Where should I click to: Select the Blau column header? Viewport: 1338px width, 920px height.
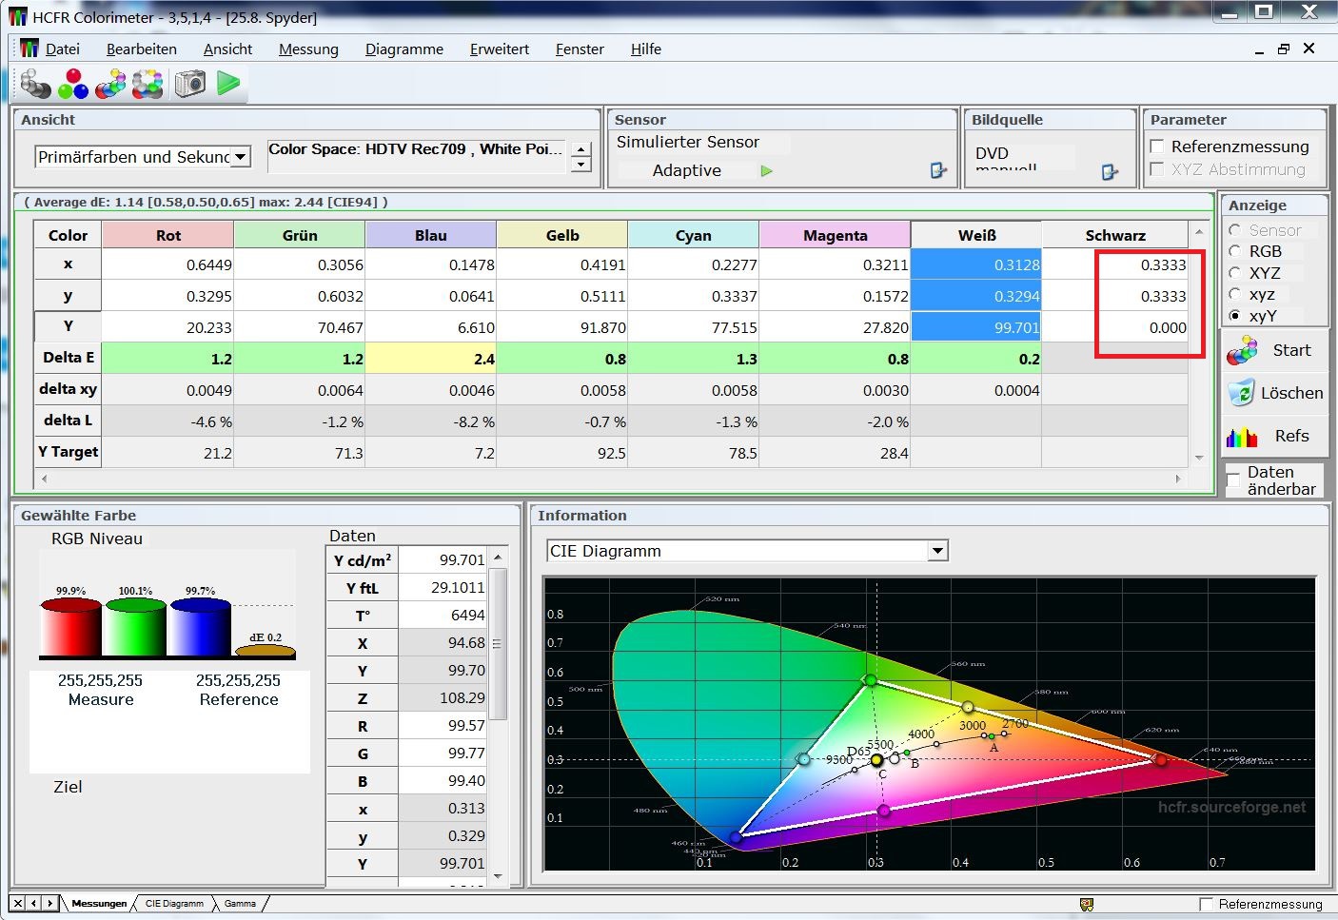click(430, 235)
